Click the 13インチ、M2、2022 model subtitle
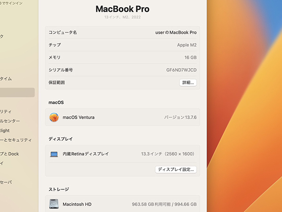The image size is (282, 212). click(123, 17)
